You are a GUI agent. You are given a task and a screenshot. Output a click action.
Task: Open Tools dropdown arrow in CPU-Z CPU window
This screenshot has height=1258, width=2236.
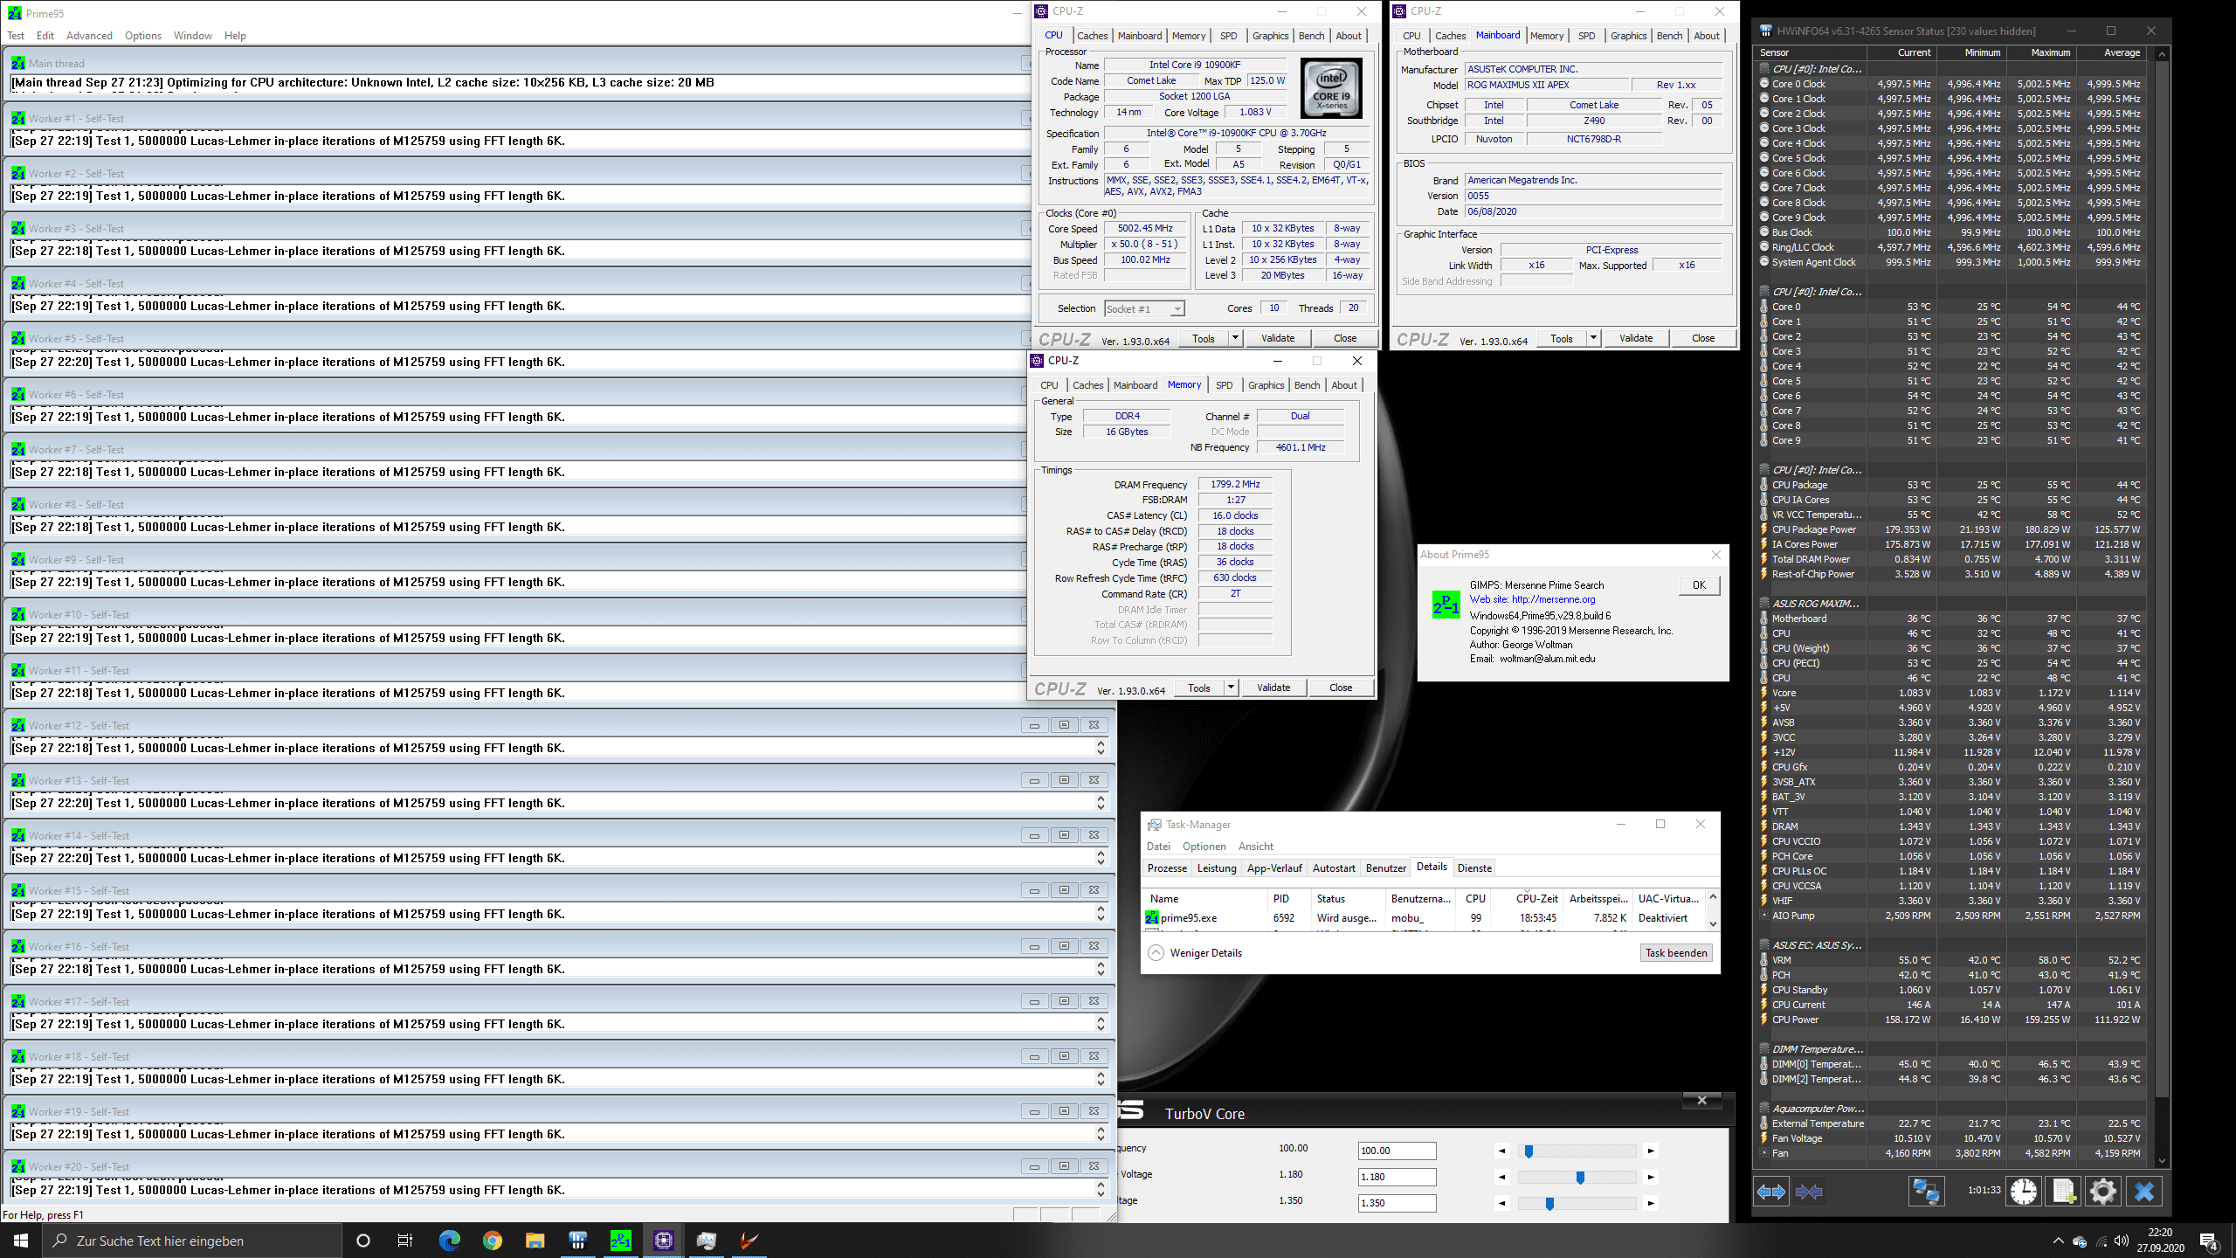[x=1235, y=338]
